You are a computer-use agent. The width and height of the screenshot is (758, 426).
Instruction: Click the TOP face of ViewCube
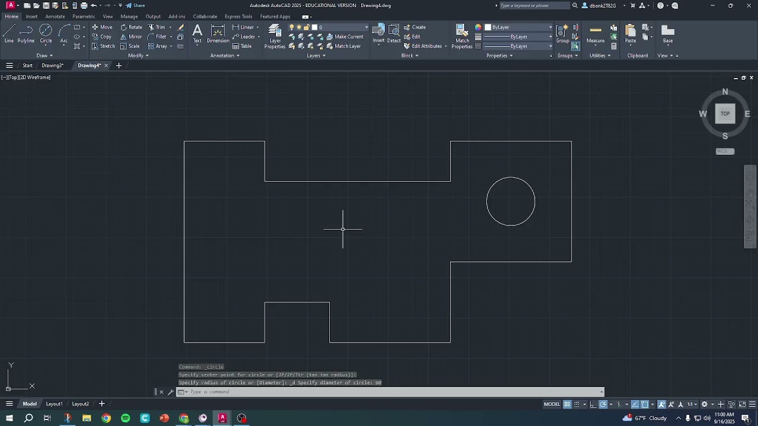[x=725, y=114]
